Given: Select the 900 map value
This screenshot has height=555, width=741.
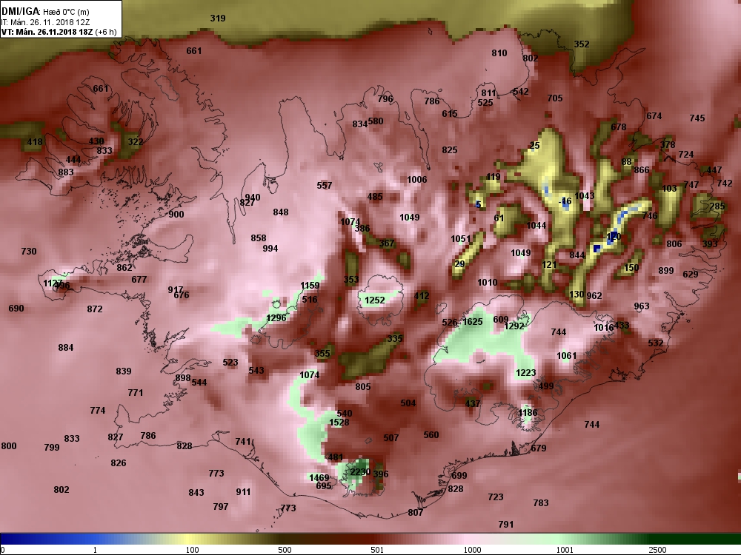Looking at the screenshot, I should tap(176, 215).
